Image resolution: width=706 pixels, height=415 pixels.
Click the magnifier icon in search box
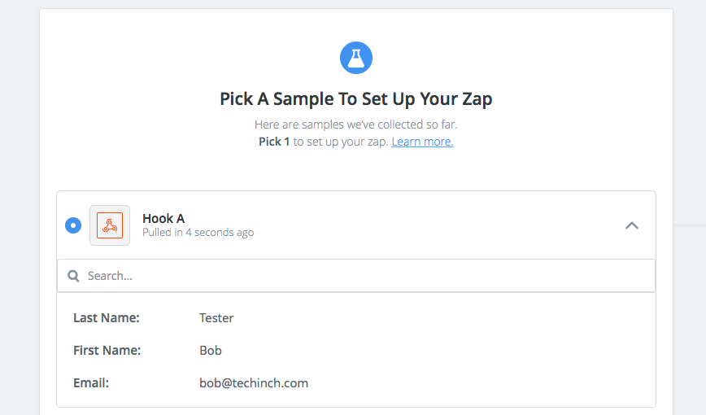(x=73, y=276)
